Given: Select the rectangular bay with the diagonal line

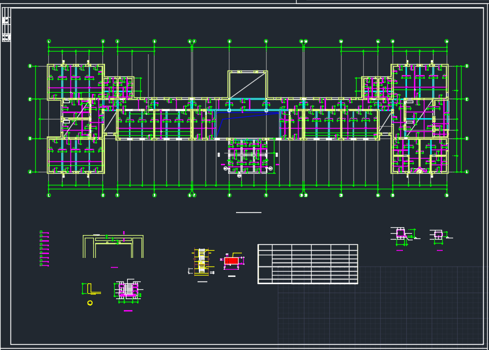Looking at the screenshot, I should 248,85.
